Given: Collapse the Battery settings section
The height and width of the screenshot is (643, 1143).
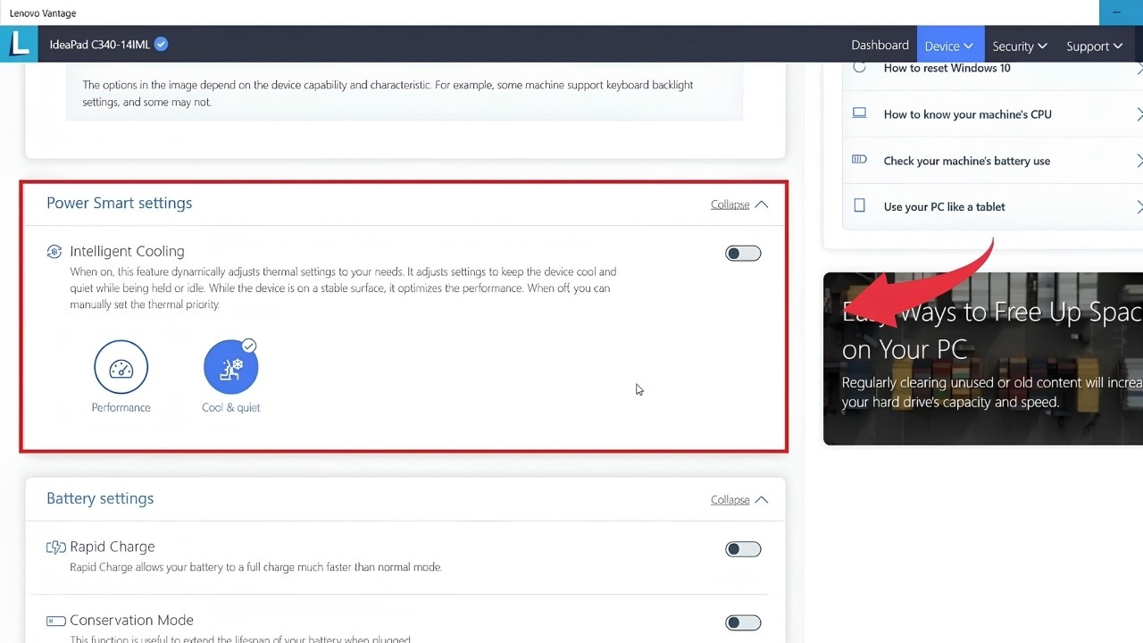Looking at the screenshot, I should (739, 500).
